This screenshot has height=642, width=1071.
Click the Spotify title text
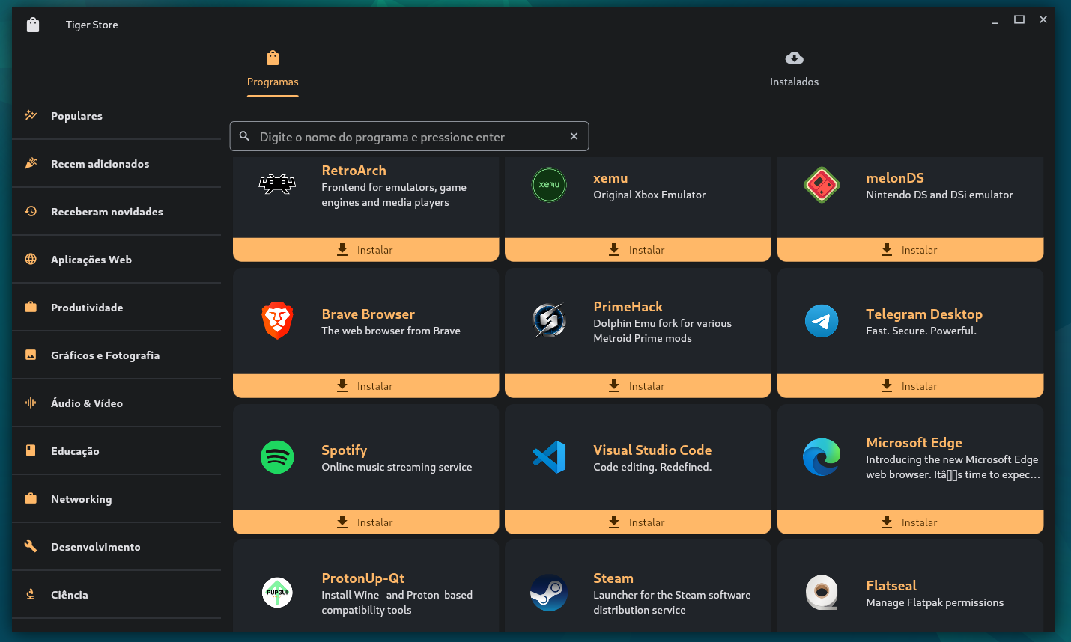pyautogui.click(x=344, y=450)
